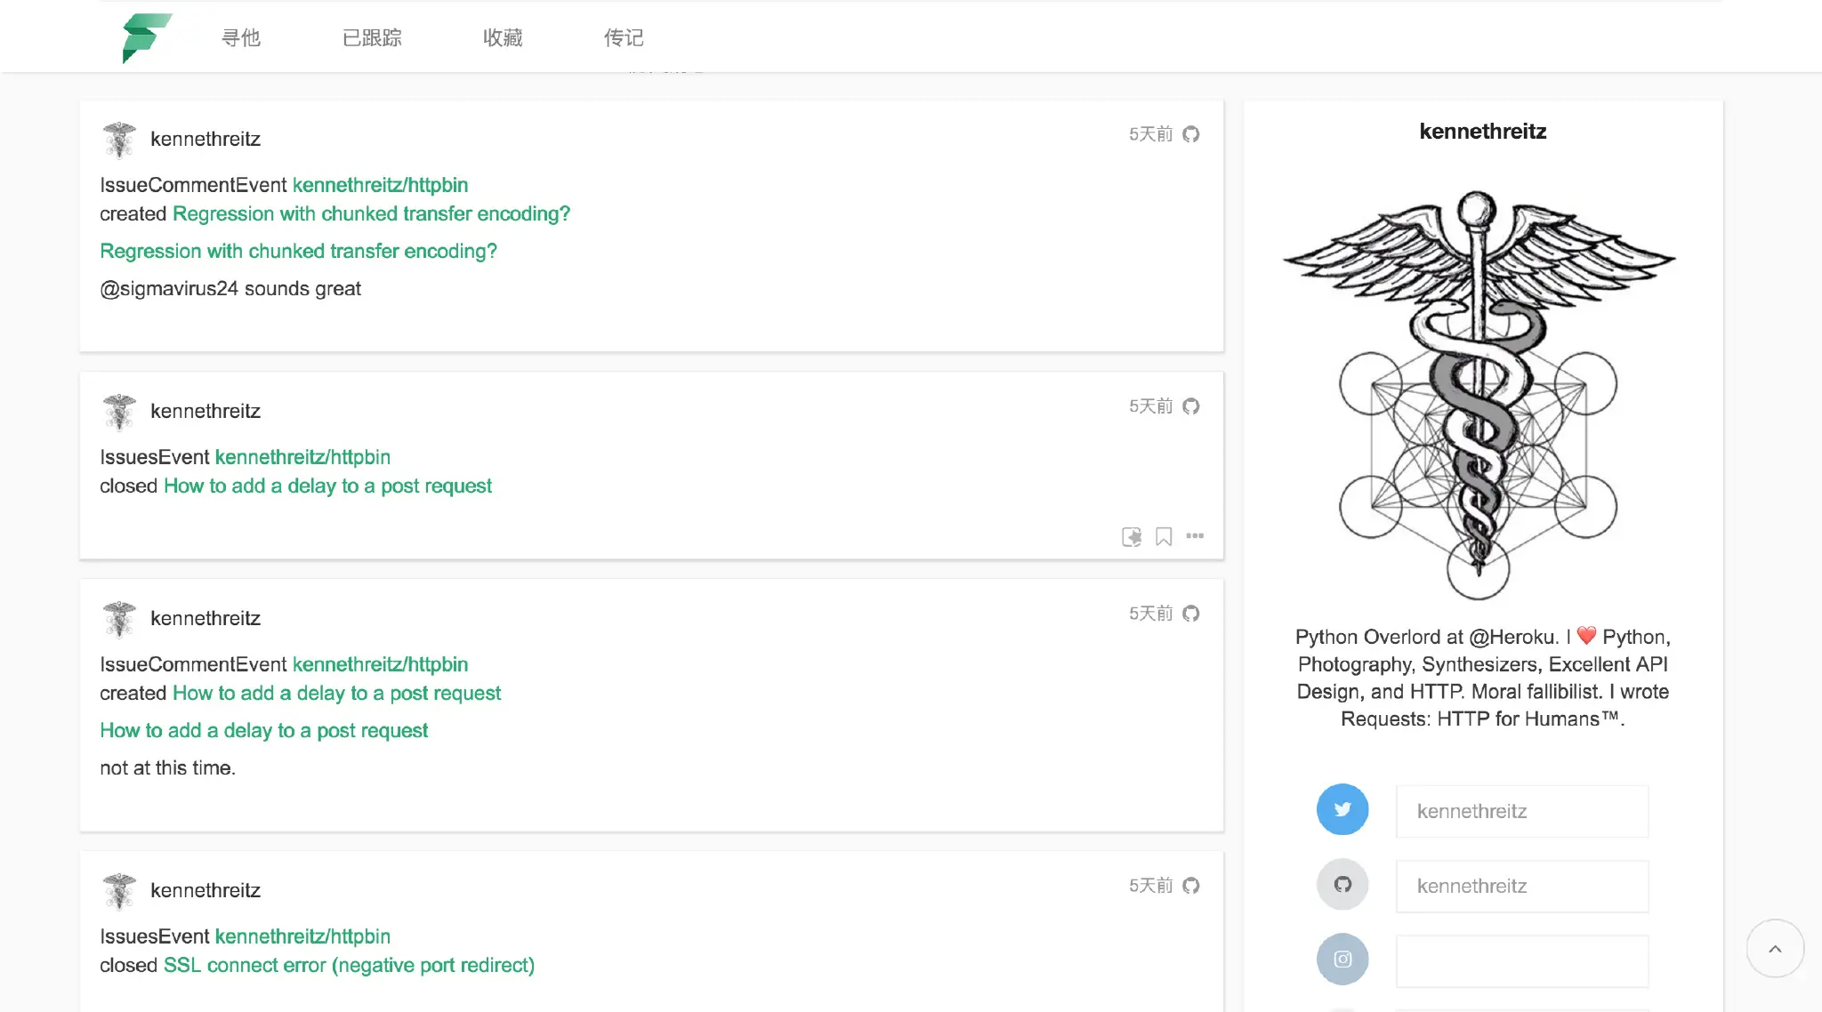Click GitHub icon on first event card
The width and height of the screenshot is (1822, 1012).
pos(1191,134)
